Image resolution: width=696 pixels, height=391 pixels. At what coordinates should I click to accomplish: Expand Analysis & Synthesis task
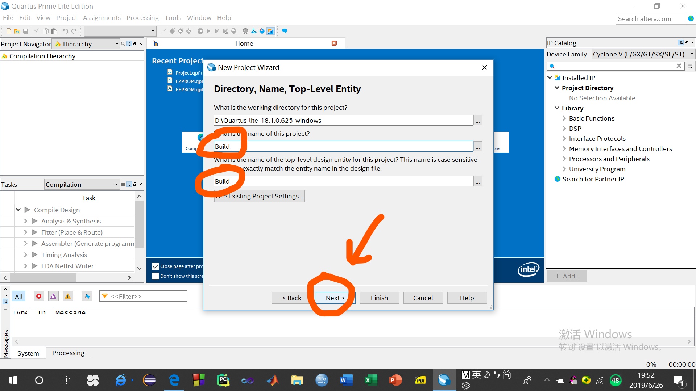click(25, 221)
